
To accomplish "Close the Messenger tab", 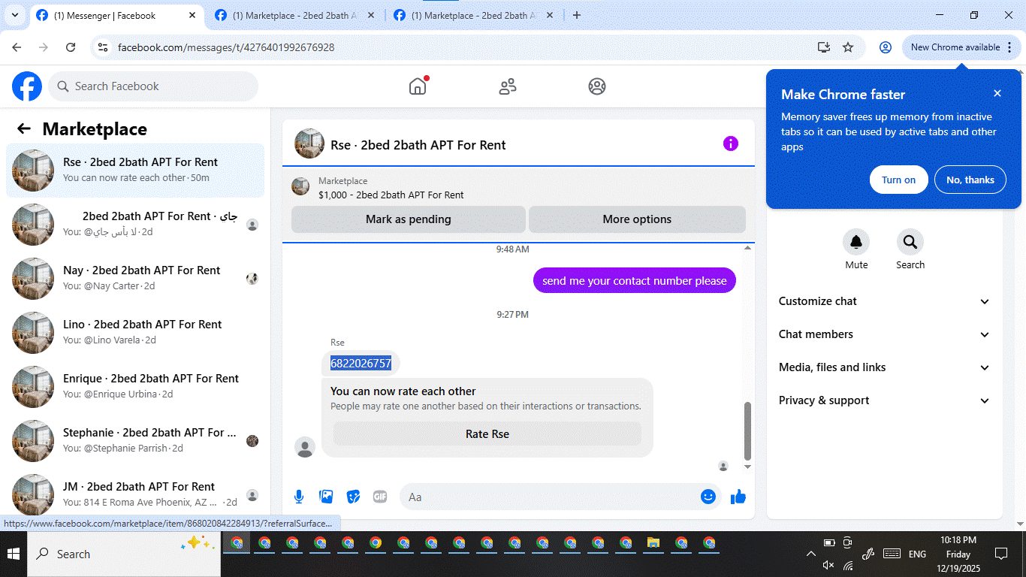I will [192, 15].
